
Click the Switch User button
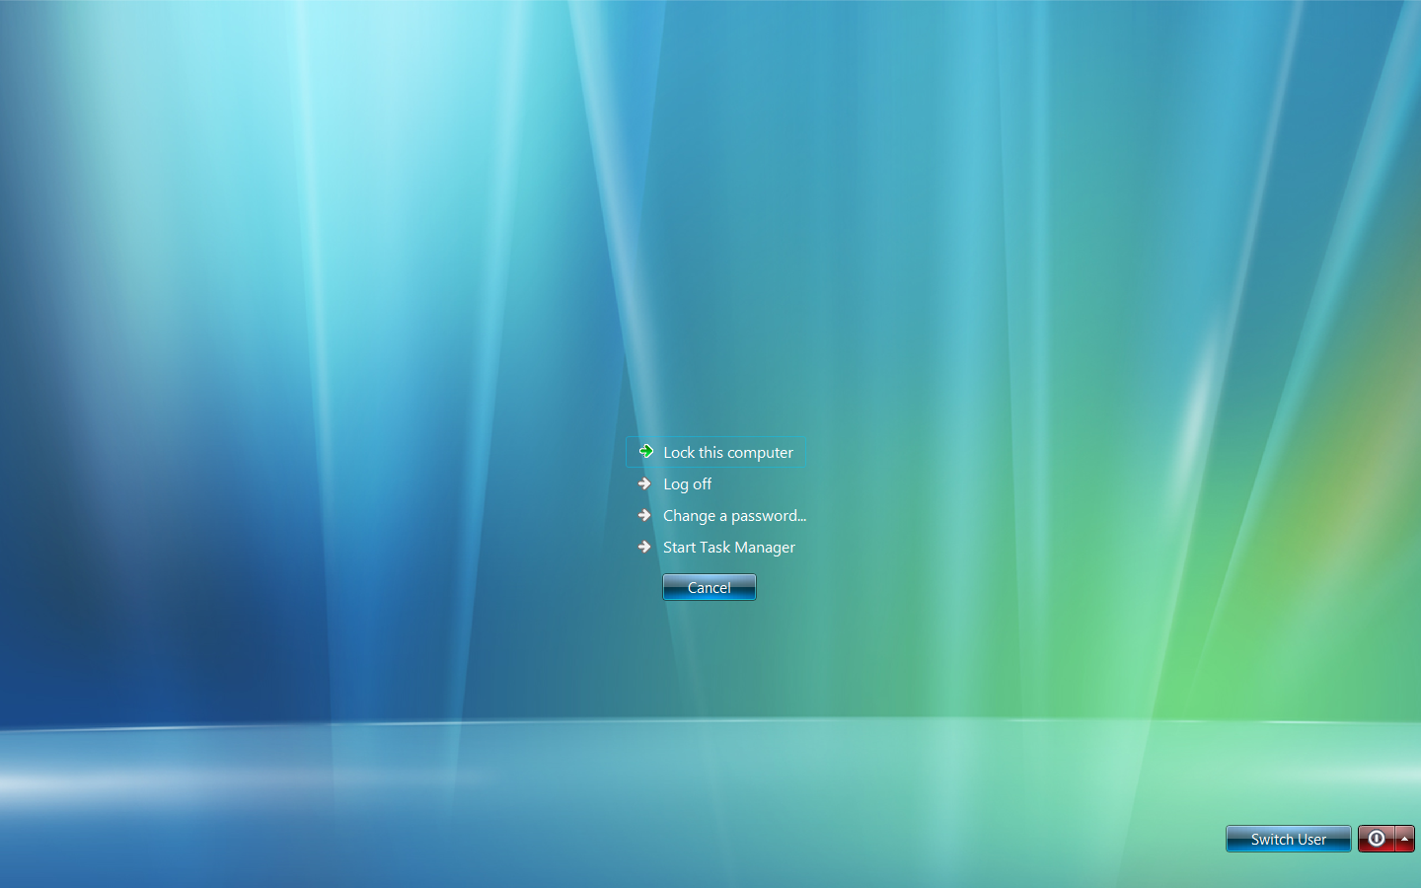pyautogui.click(x=1288, y=839)
